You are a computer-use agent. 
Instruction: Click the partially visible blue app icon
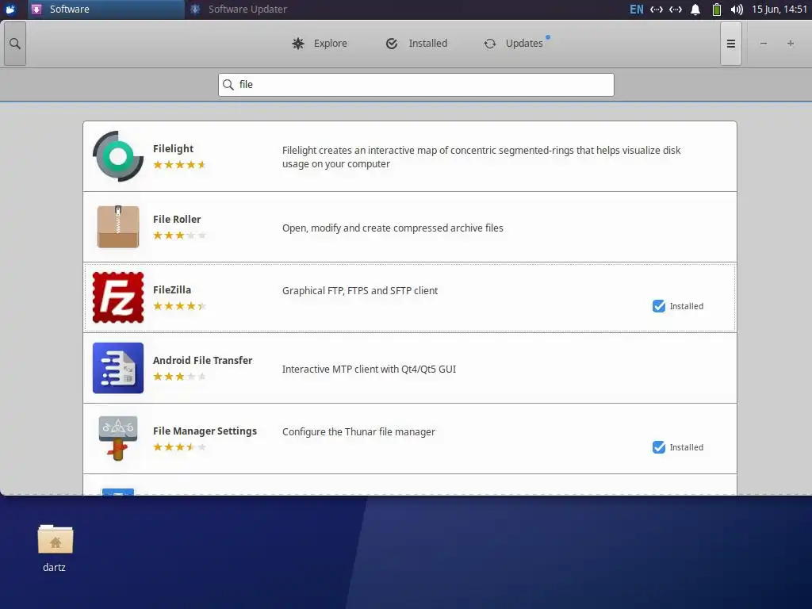[x=118, y=492]
